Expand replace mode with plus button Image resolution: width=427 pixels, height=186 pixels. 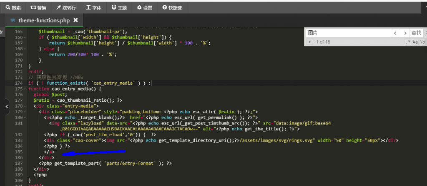pos(309,42)
